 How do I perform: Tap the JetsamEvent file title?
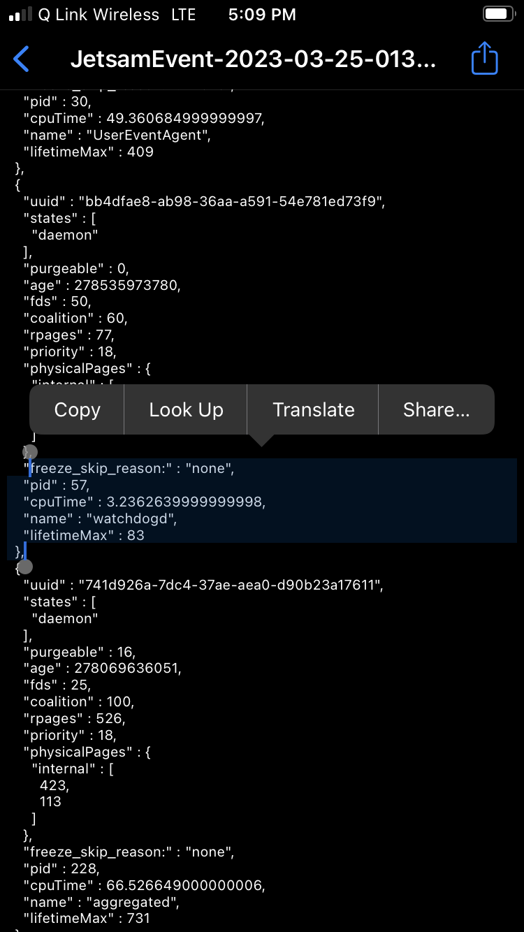pyautogui.click(x=253, y=60)
